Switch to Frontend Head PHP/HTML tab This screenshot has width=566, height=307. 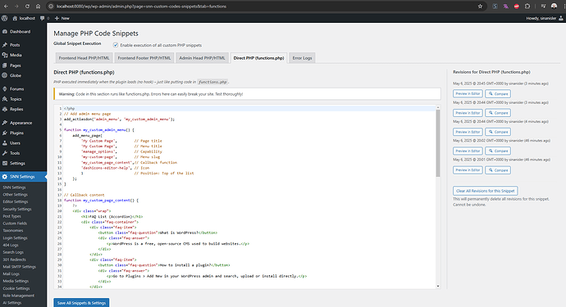point(84,58)
